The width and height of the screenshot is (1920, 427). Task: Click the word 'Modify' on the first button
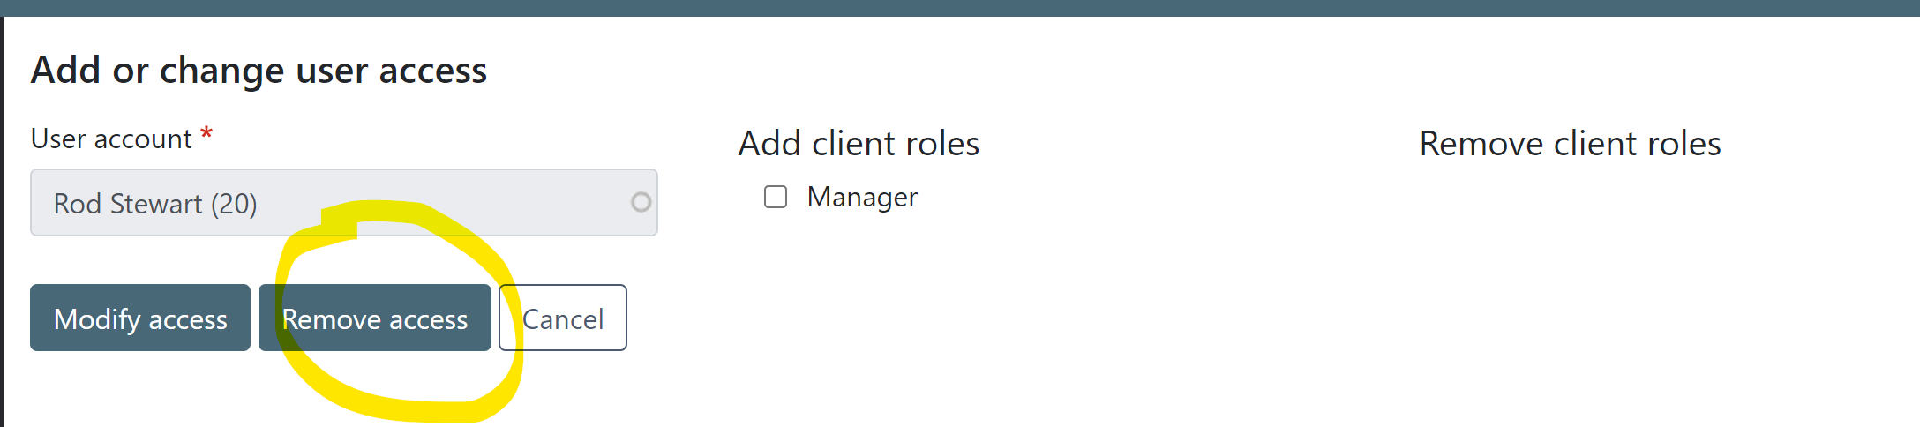coord(97,318)
